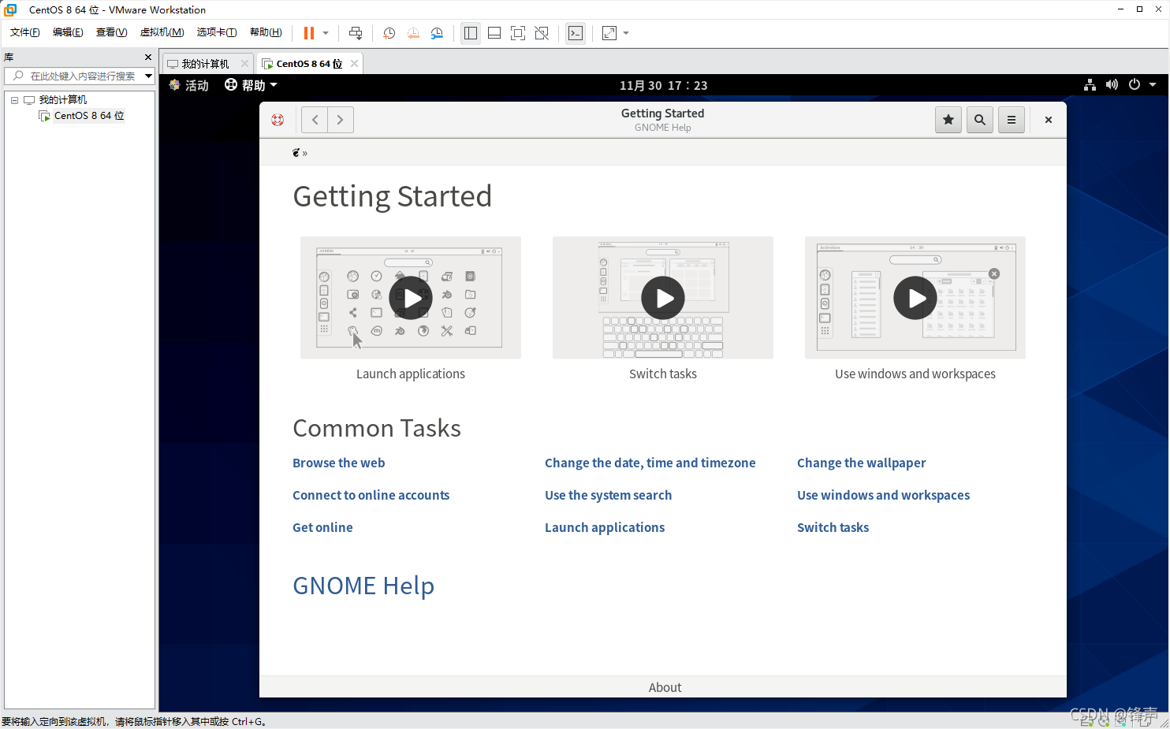Open Connect to online accounts link
This screenshot has height=729, width=1170.
coord(371,495)
